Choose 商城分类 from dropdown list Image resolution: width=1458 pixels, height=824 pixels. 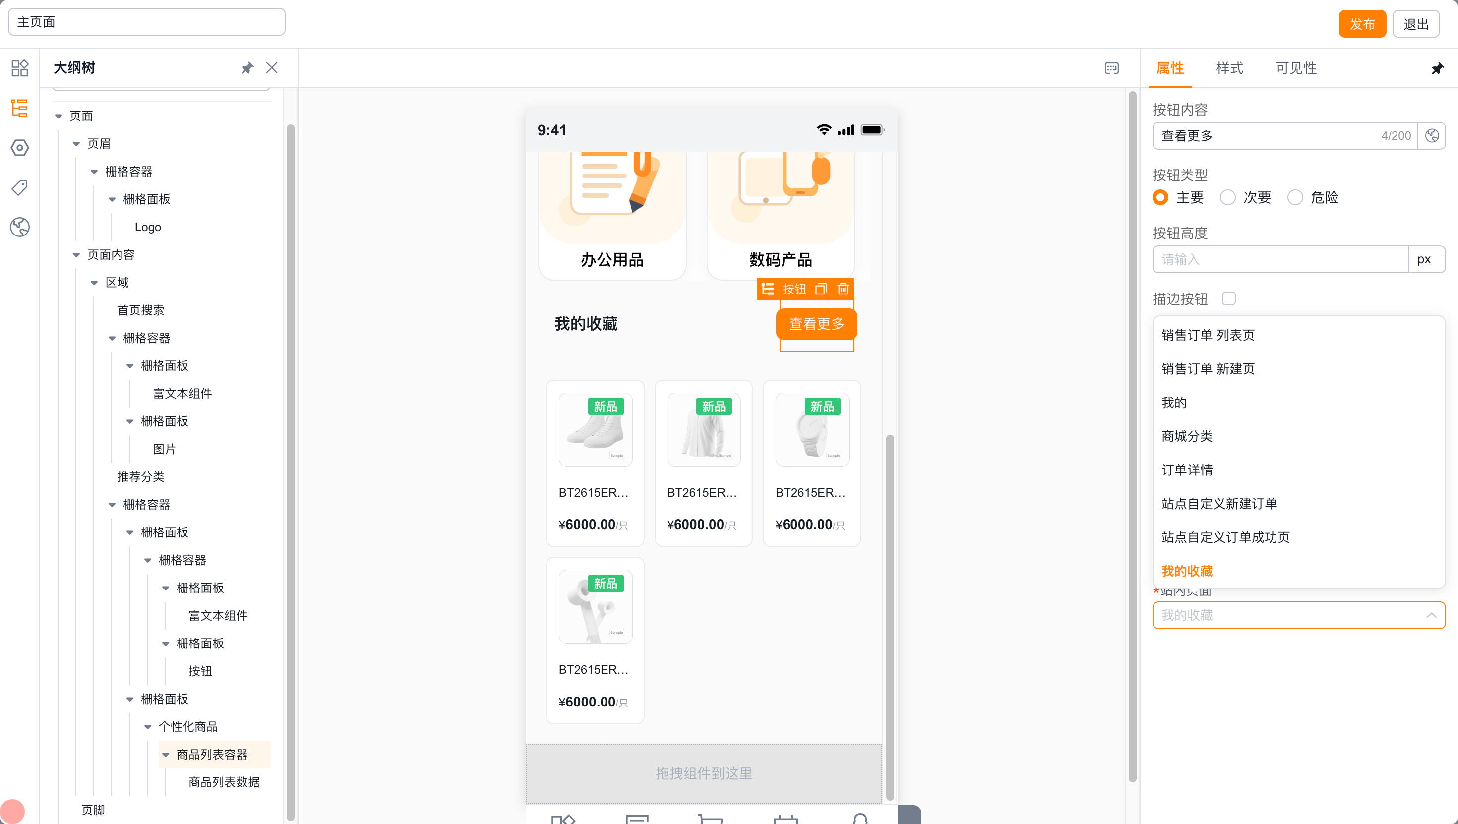point(1298,436)
